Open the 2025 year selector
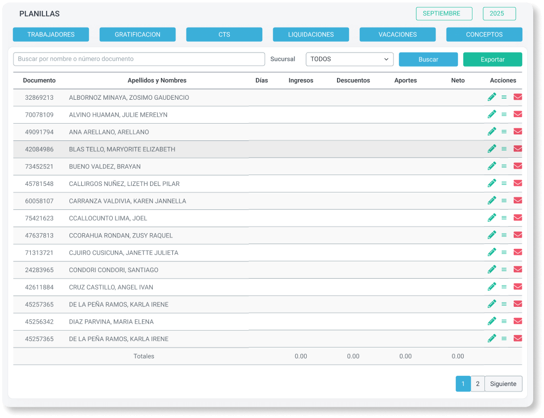 [x=499, y=14]
